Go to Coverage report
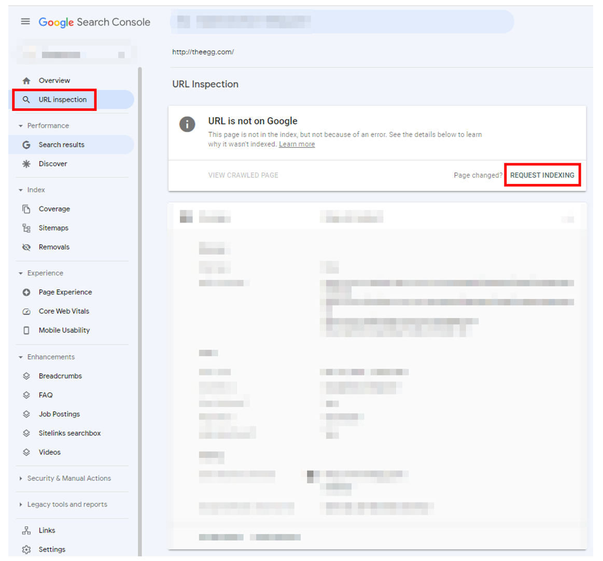The height and width of the screenshot is (561, 603). (x=71, y=209)
